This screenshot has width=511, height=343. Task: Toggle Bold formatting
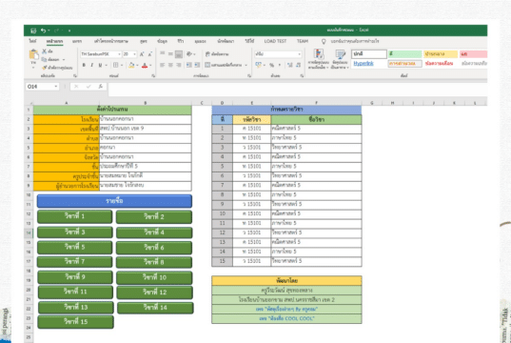[84, 66]
